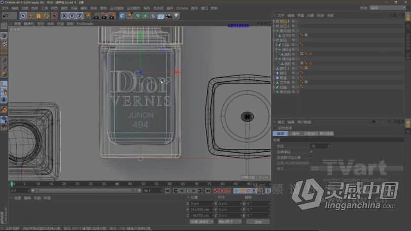The height and width of the screenshot is (231, 411).
Task: Open the 角色 menu
Action: click(x=147, y=9)
